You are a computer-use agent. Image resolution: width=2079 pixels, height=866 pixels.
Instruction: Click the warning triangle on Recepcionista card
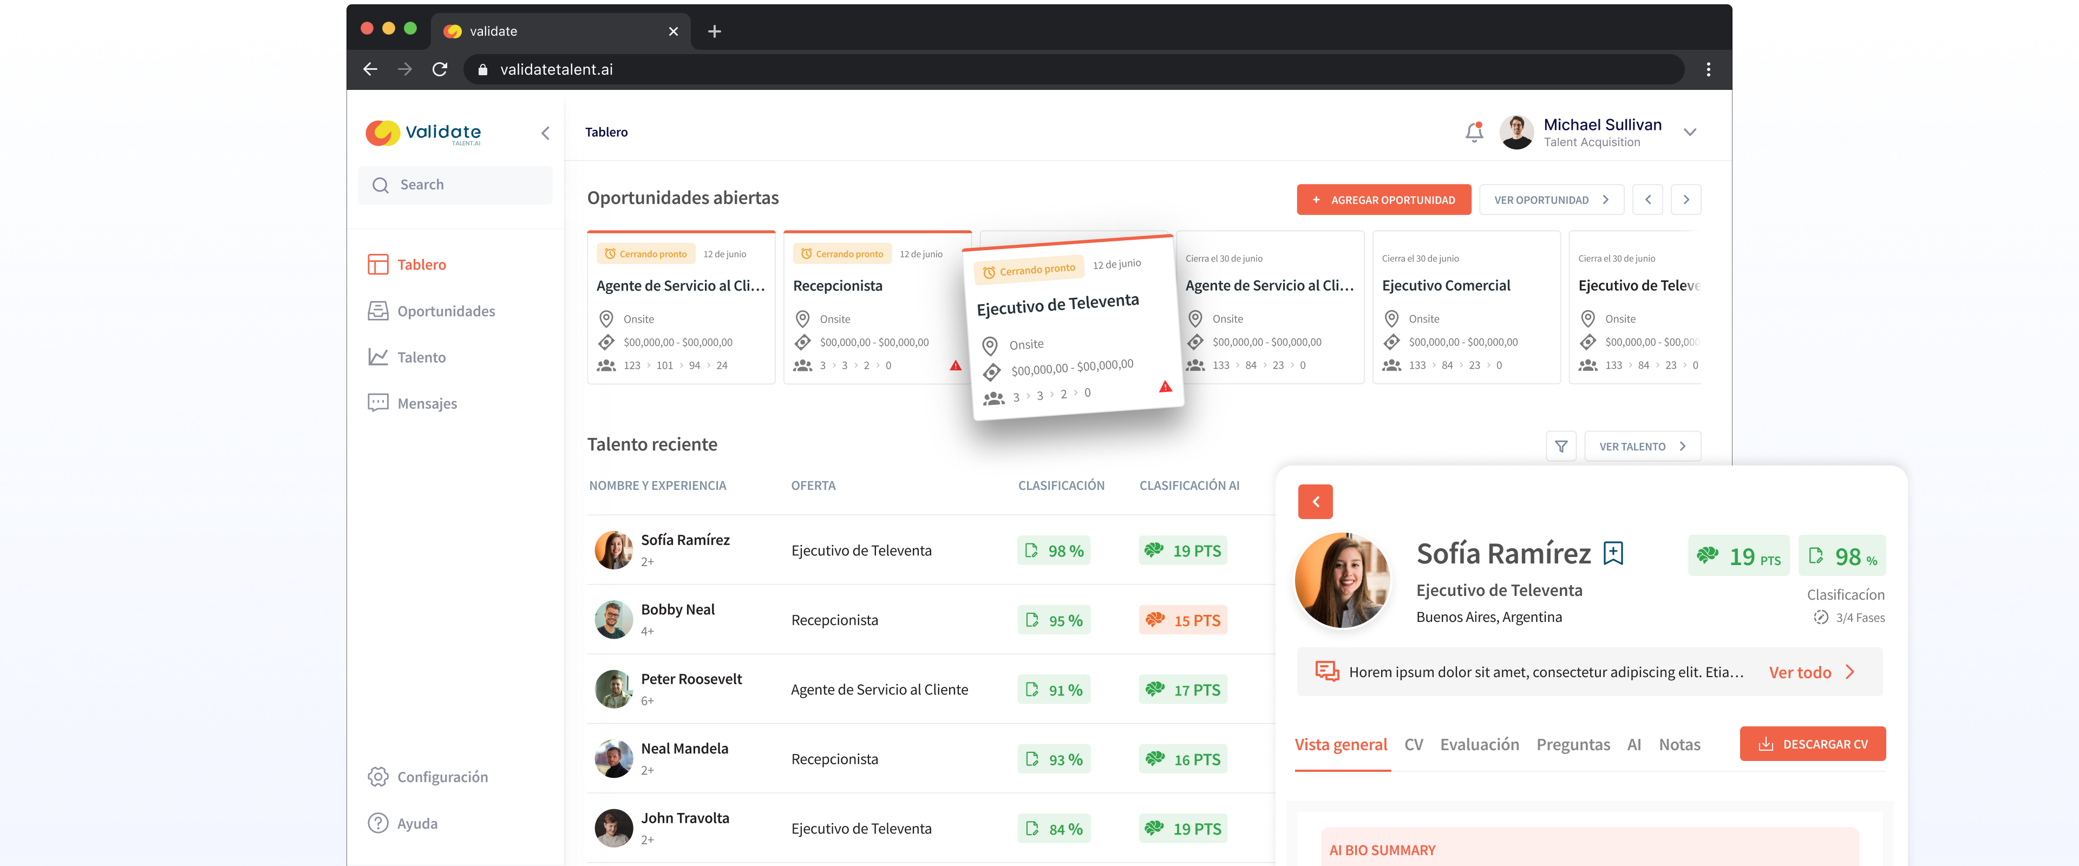pos(956,365)
